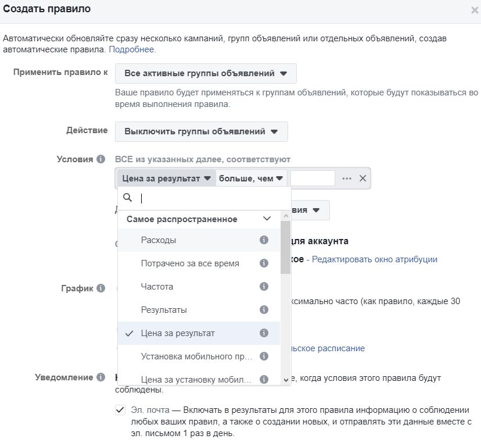This screenshot has width=481, height=446.
Task: Uncheck the "Эл. почта" checkbox
Action: (119, 409)
